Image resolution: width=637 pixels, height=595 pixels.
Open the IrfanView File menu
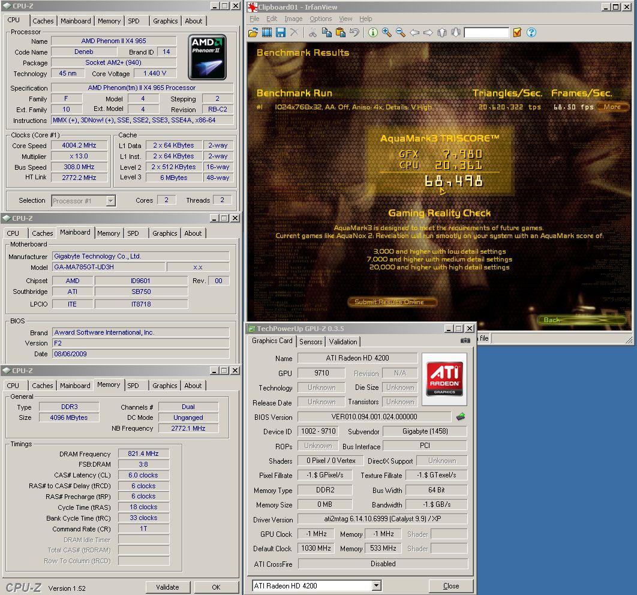point(254,19)
